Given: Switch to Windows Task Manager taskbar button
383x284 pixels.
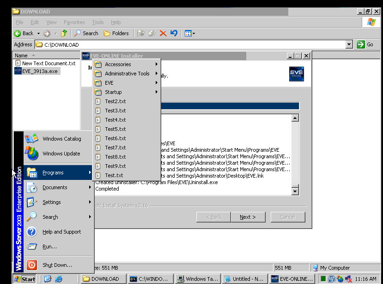Looking at the screenshot, I should click(198, 279).
